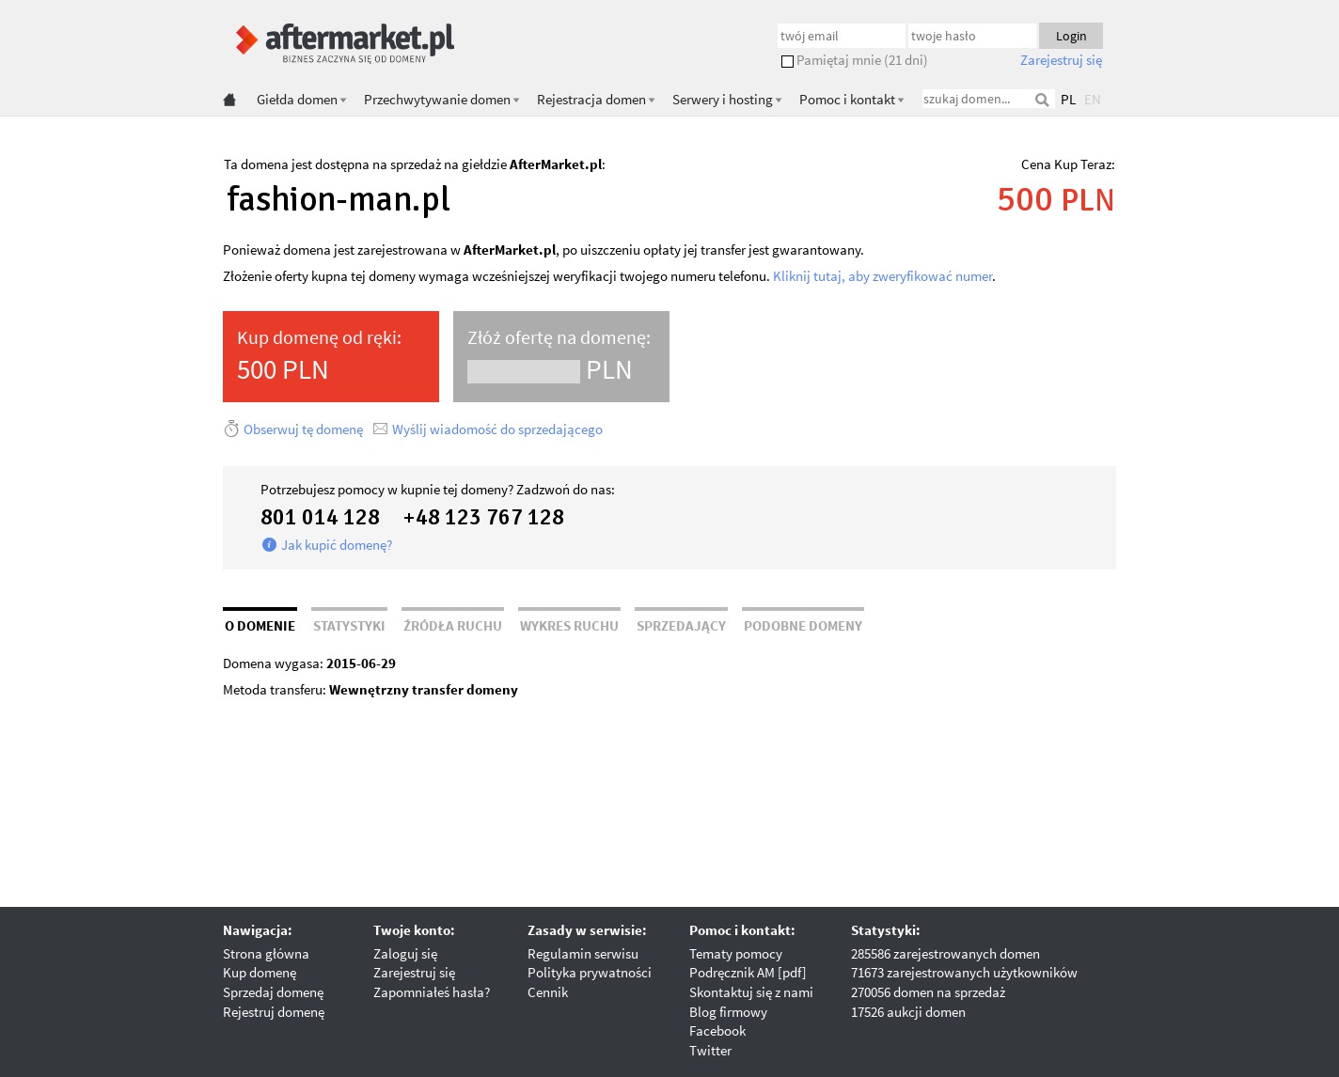1339x1077 pixels.
Task: Toggle the Pamiętaj mnie checkbox
Action: click(787, 61)
